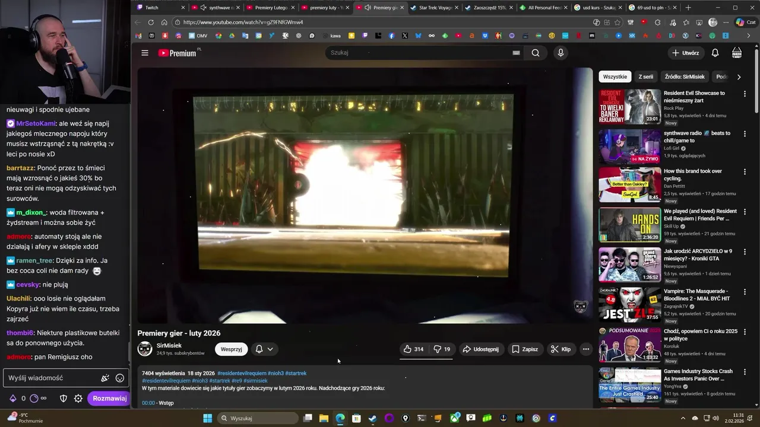Click the Wesprzyj support button

[x=232, y=349]
